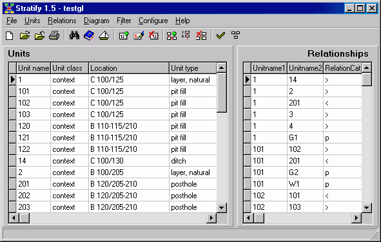The height and width of the screenshot is (242, 381).
Task: Delete relation with red-X boxes icon
Action: point(201,35)
